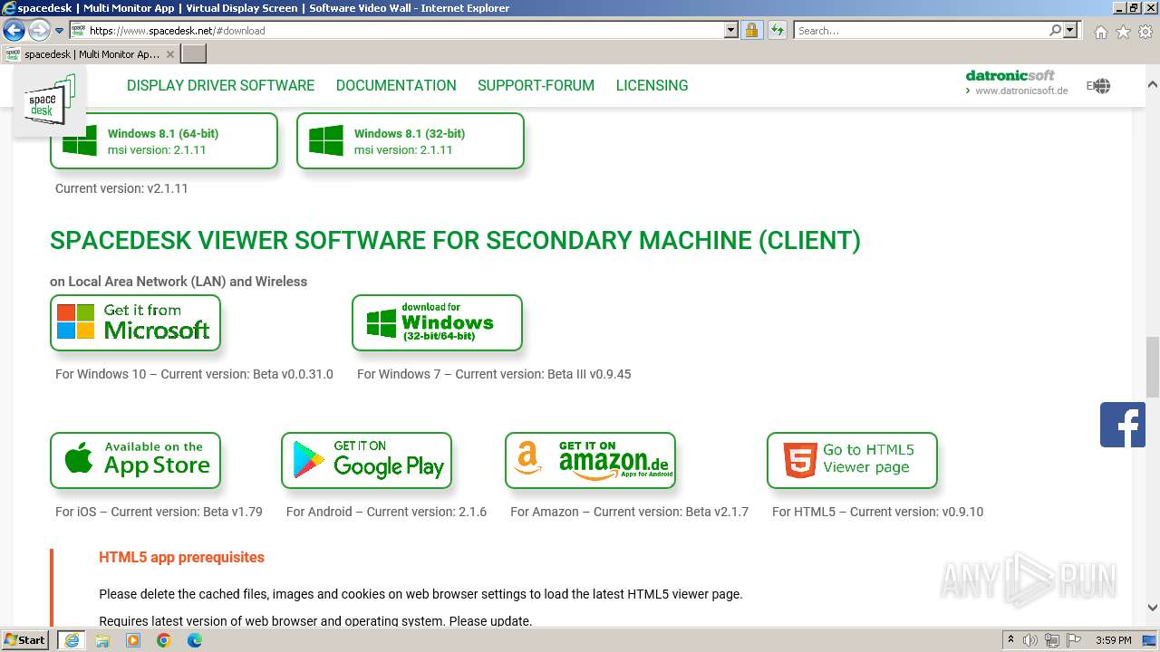1160x652 pixels.
Task: Click the scrollbar down arrow
Action: 1152,608
